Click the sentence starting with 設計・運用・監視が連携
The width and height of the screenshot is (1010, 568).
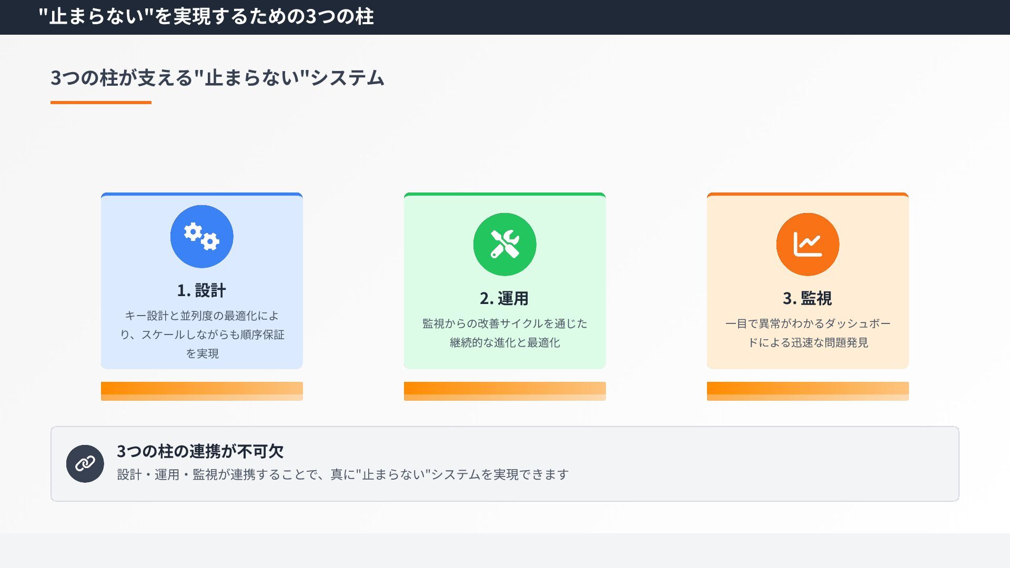click(x=342, y=474)
